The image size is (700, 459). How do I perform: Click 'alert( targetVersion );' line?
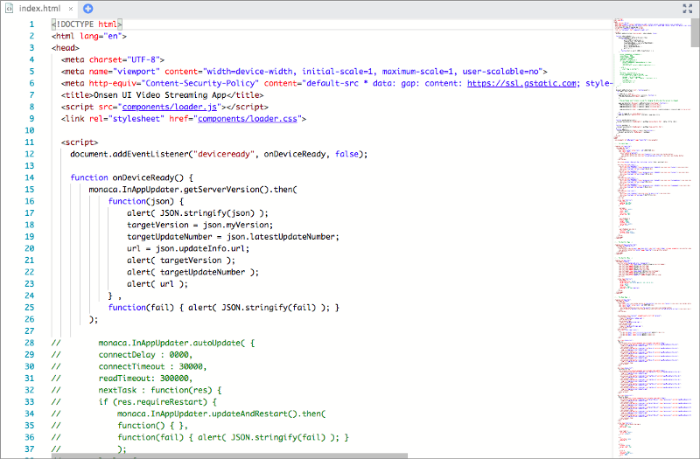pos(181,261)
